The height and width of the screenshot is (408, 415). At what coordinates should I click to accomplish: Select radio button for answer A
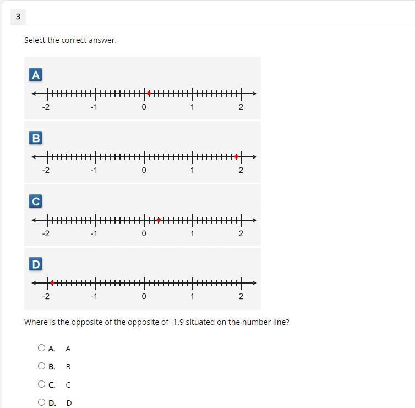click(41, 347)
